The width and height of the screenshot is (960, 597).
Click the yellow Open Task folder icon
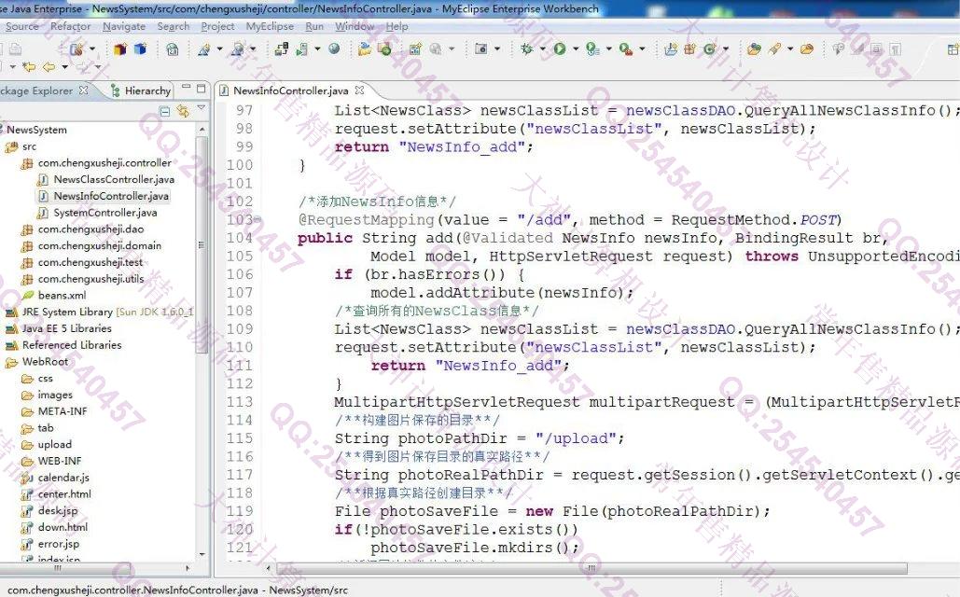click(807, 49)
